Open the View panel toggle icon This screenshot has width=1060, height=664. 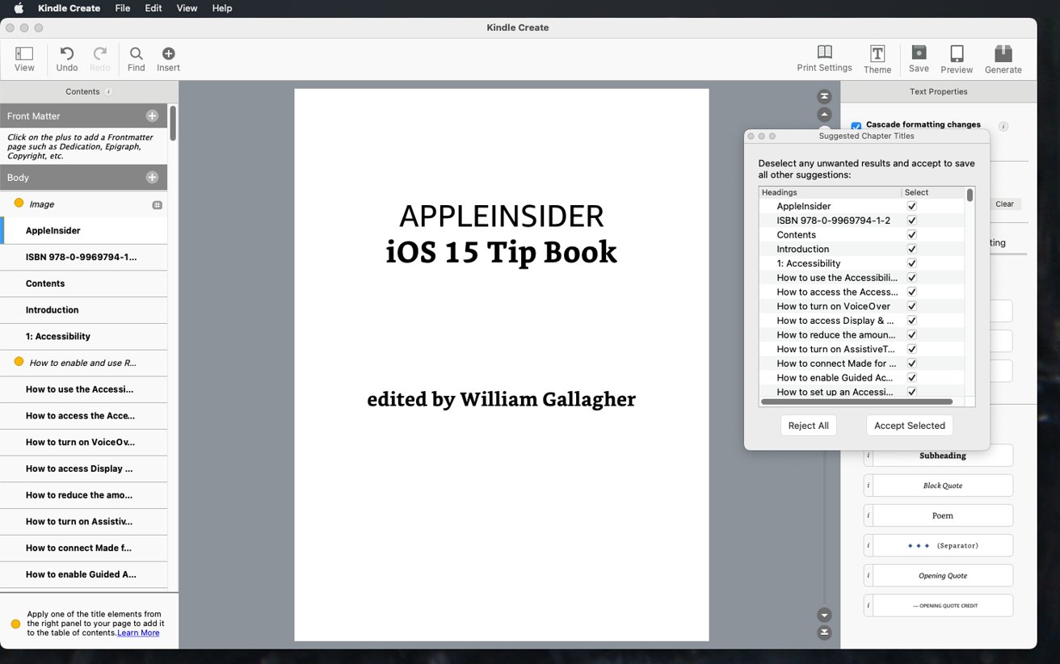(24, 53)
